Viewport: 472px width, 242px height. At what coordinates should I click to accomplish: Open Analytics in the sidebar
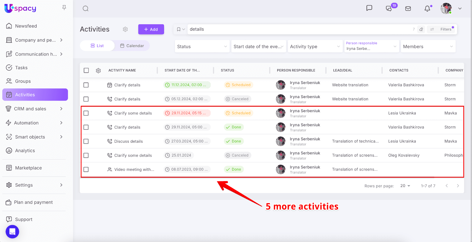(x=25, y=151)
